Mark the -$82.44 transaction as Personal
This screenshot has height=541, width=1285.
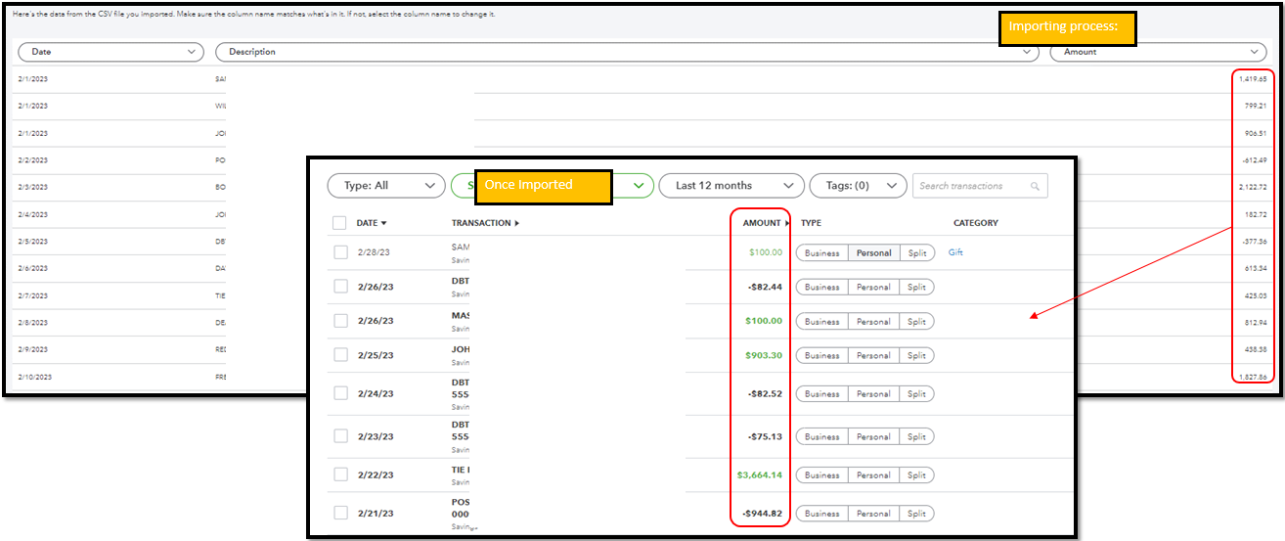pos(873,287)
